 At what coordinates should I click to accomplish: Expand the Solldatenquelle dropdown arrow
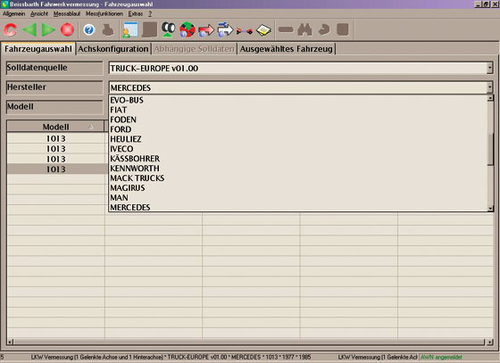pyautogui.click(x=490, y=68)
